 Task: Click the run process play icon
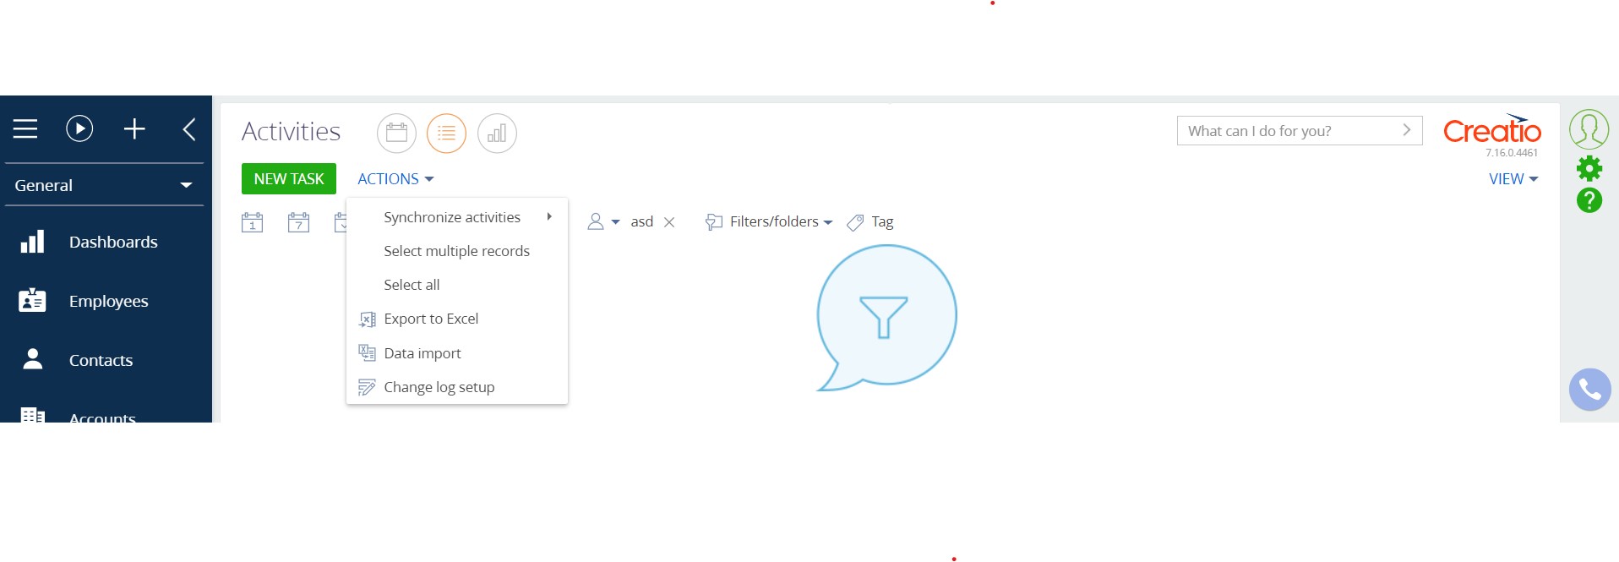tap(79, 128)
